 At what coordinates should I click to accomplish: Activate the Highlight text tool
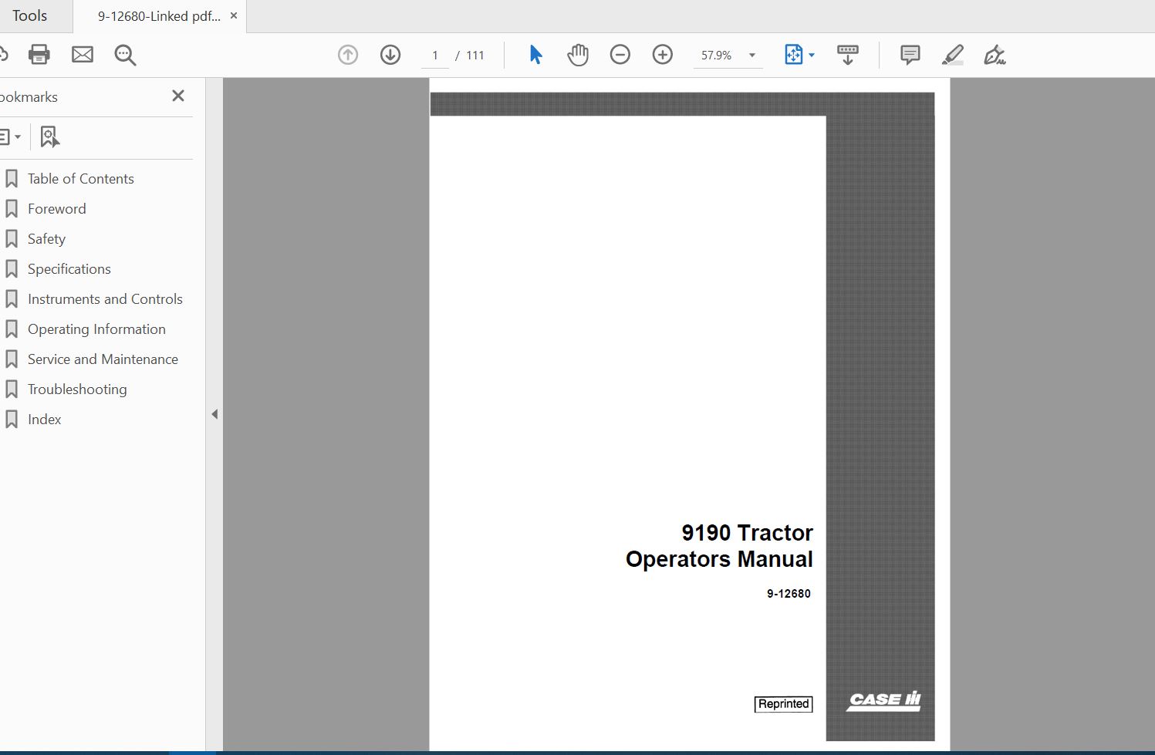952,55
